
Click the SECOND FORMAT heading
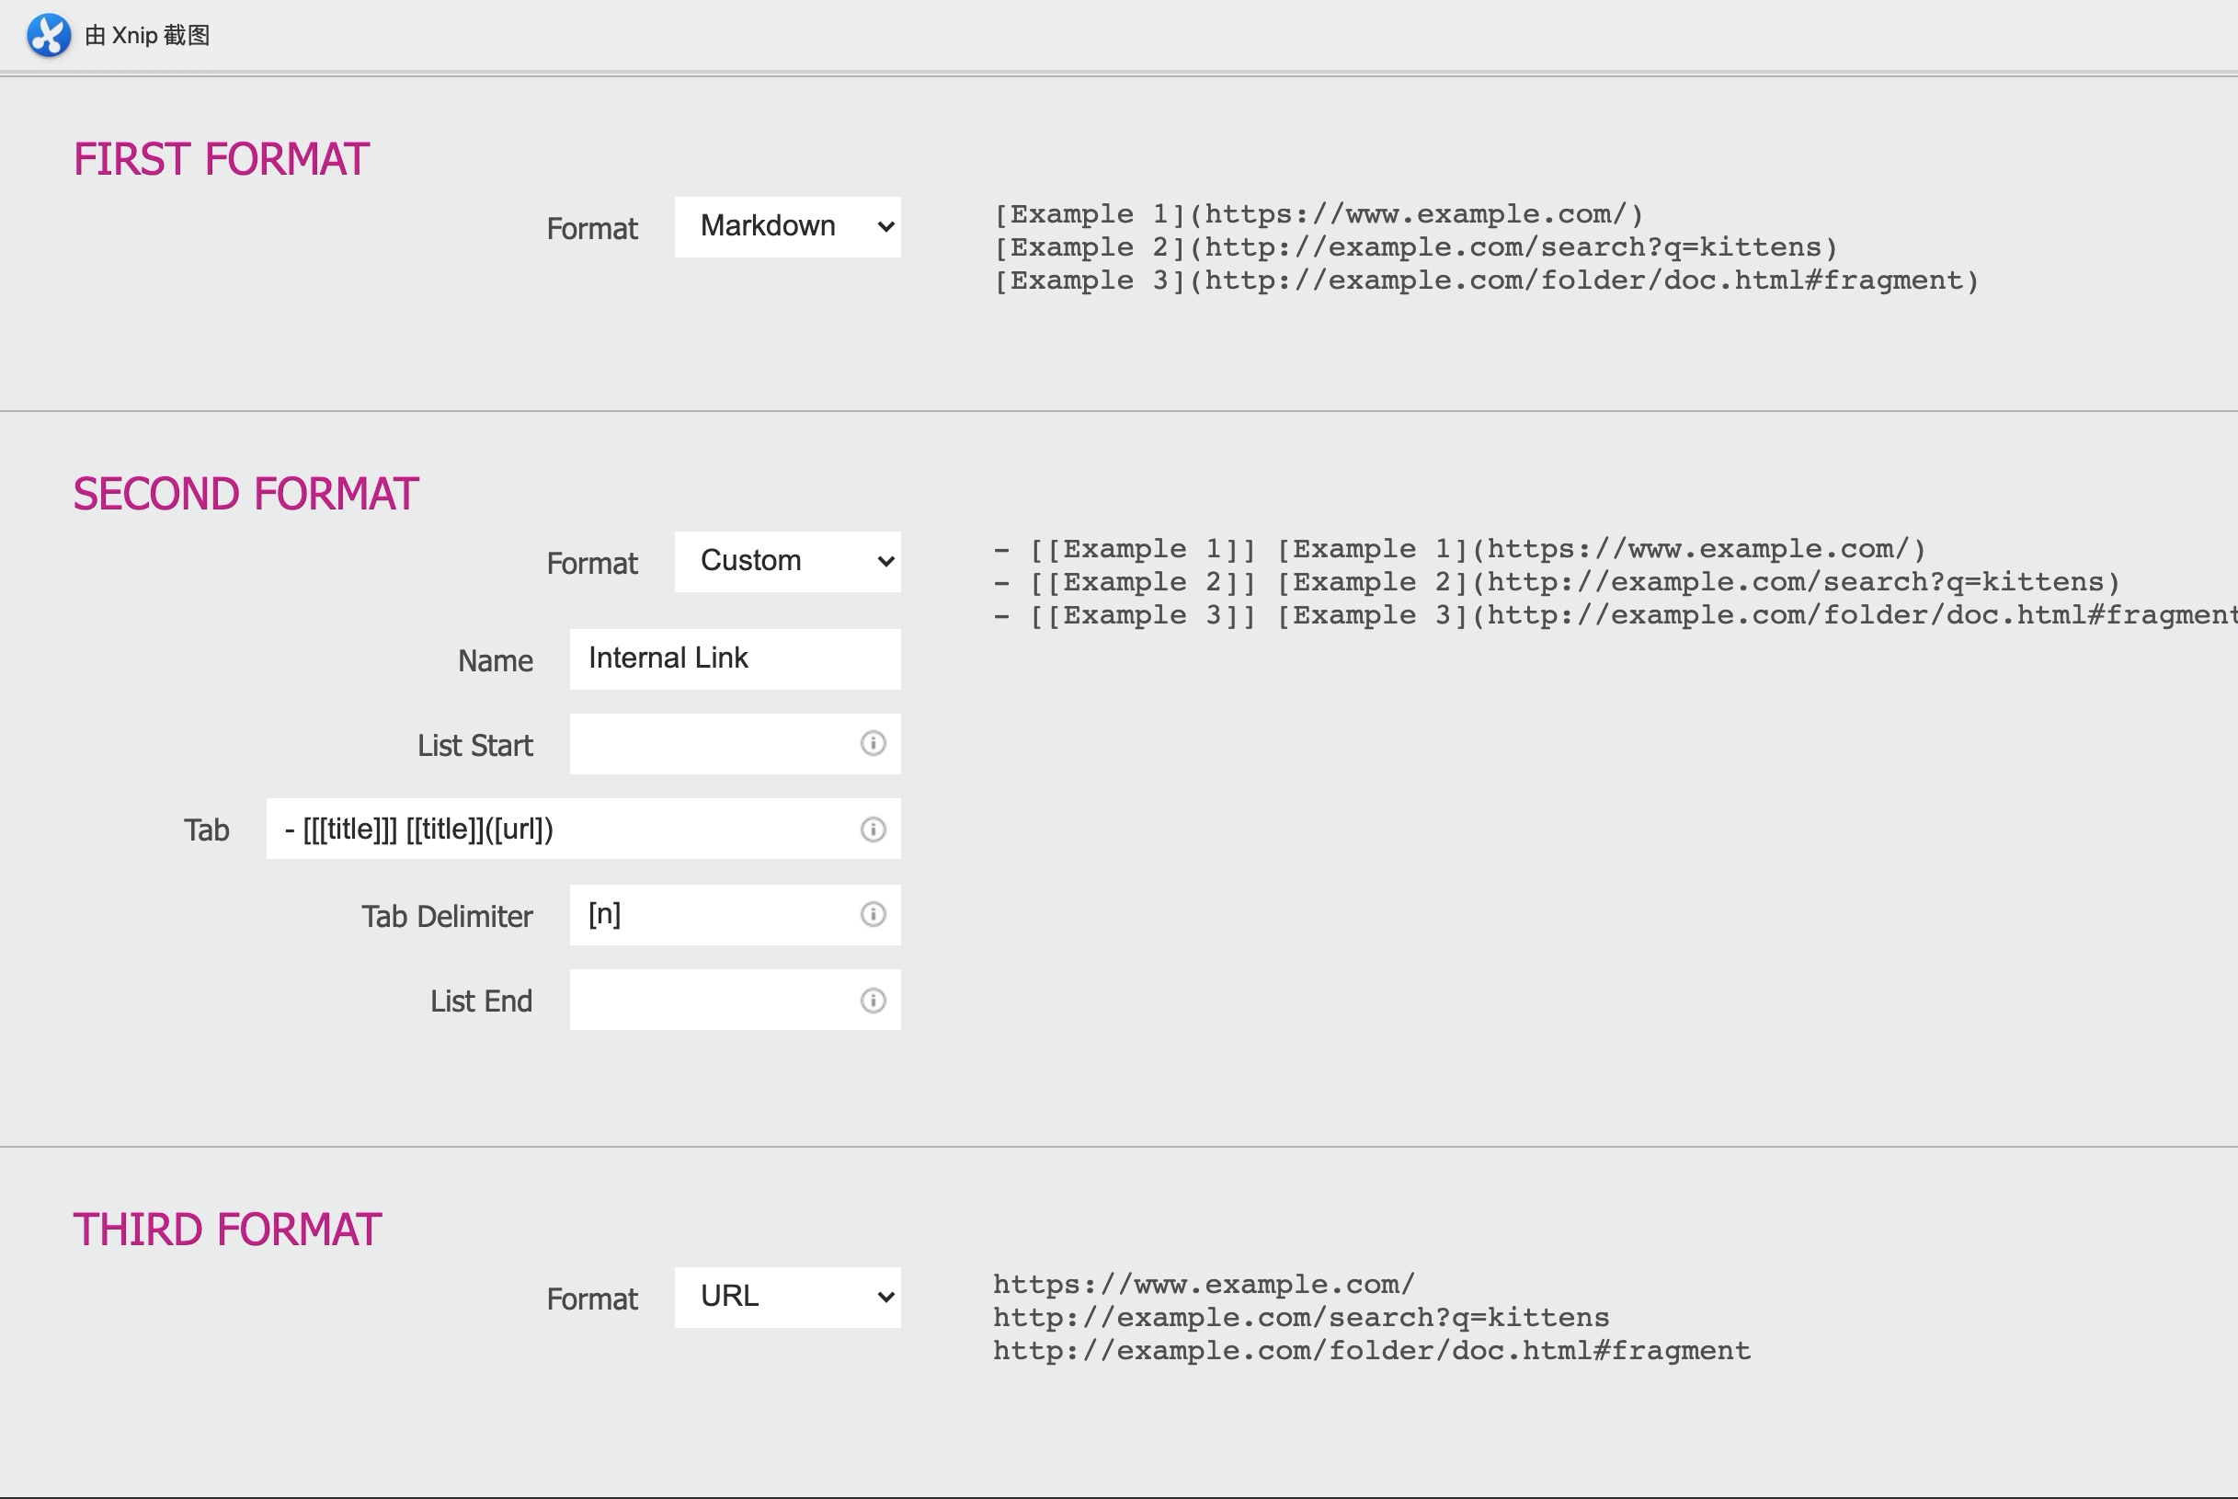(245, 493)
